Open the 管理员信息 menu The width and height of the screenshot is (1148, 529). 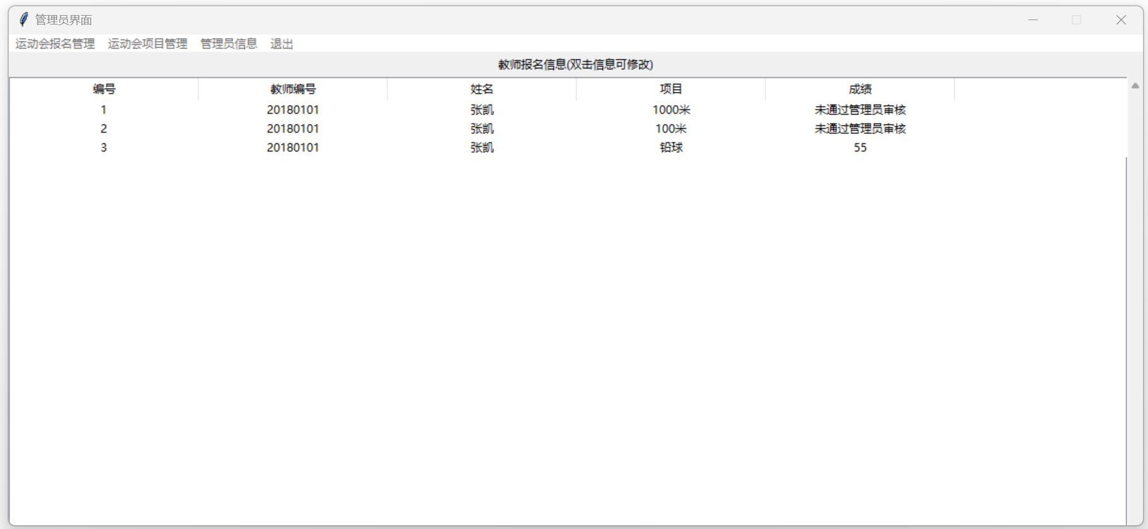229,43
